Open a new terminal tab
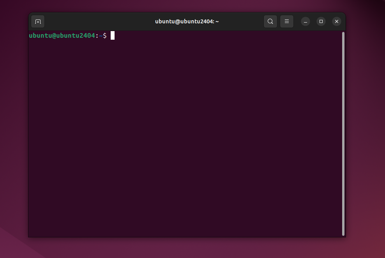Viewport: 385px width, 258px height. pos(38,21)
